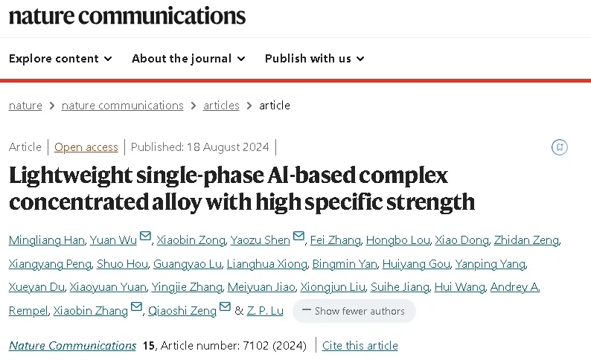Open Cite this article link

(x=360, y=345)
